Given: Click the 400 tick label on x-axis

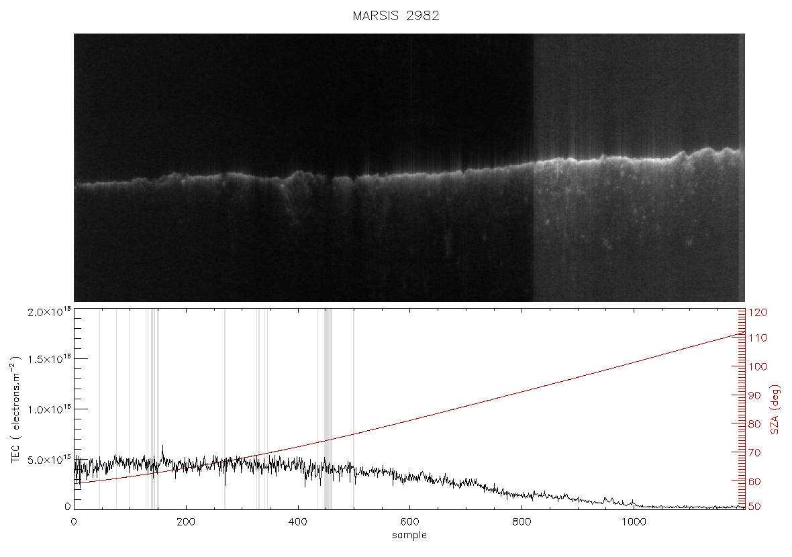Looking at the screenshot, I should [x=297, y=521].
